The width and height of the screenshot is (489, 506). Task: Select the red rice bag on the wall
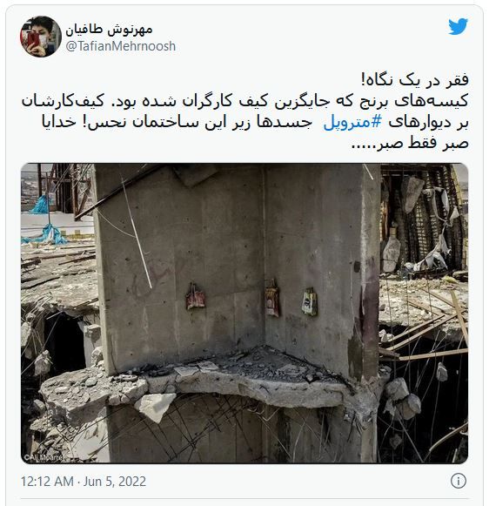pyautogui.click(x=196, y=297)
